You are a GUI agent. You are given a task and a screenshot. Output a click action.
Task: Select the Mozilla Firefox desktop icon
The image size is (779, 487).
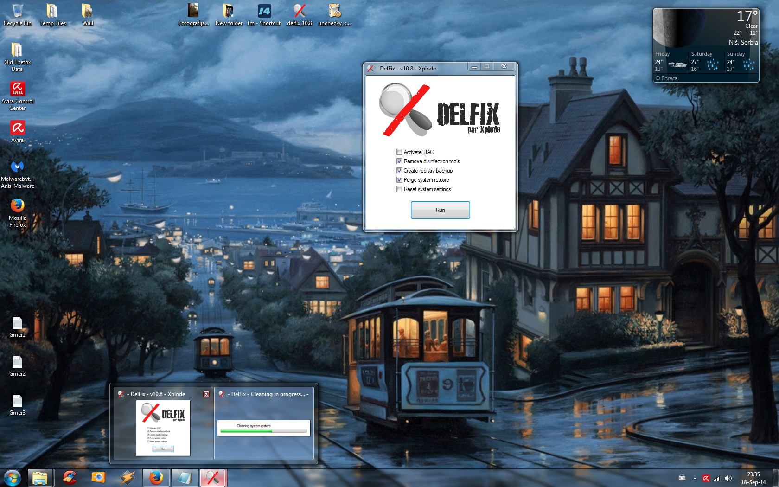tap(18, 212)
